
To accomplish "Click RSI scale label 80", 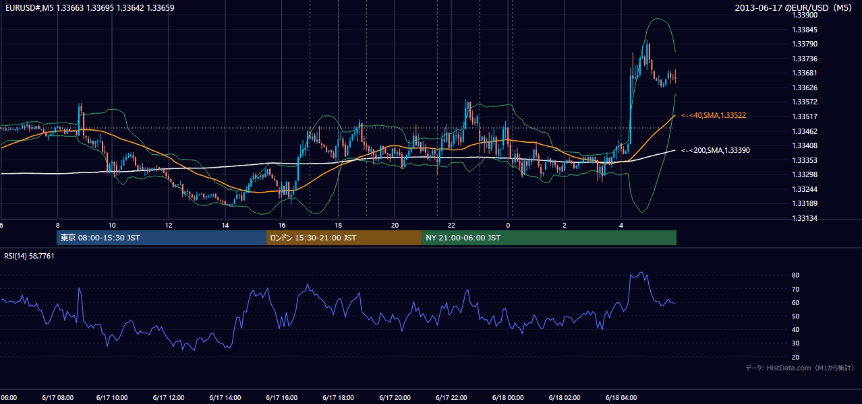I will click(x=796, y=275).
